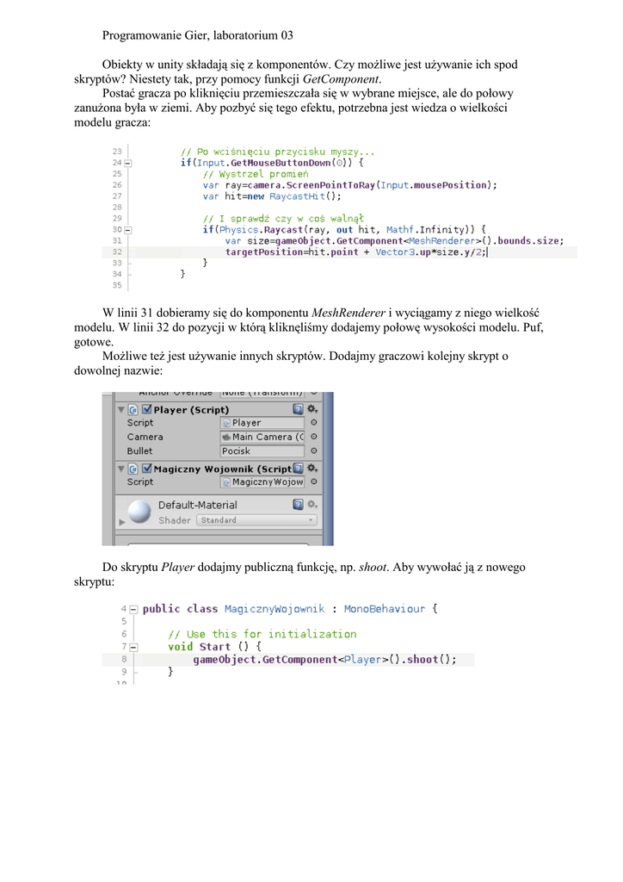Viewport: 623px width, 882px height.
Task: Click object picker circle beside Camera field
Action: click(x=313, y=437)
